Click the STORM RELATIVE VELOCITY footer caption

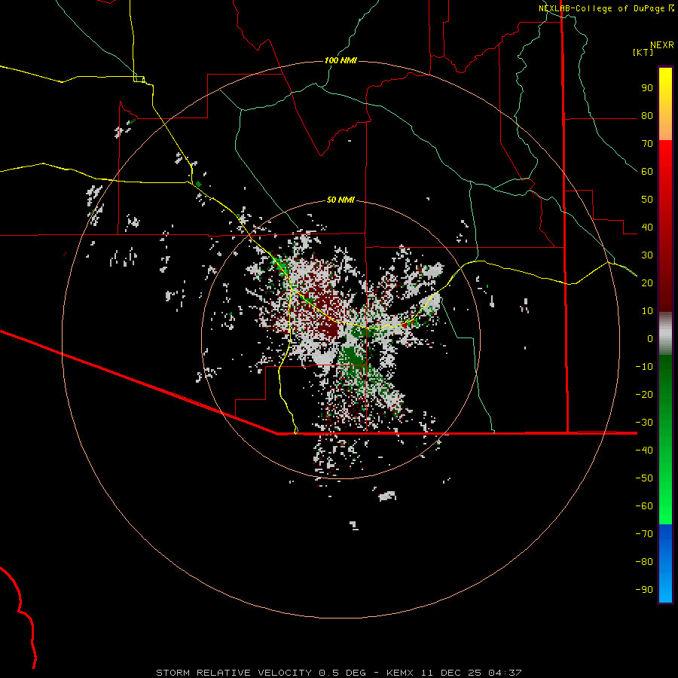[x=338, y=673]
